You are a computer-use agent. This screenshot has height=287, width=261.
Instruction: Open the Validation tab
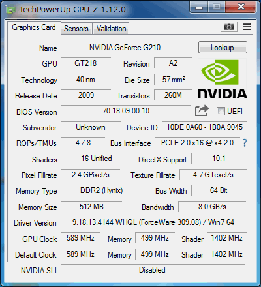point(111,29)
